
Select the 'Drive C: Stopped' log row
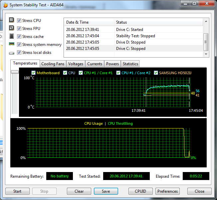(x=133, y=49)
